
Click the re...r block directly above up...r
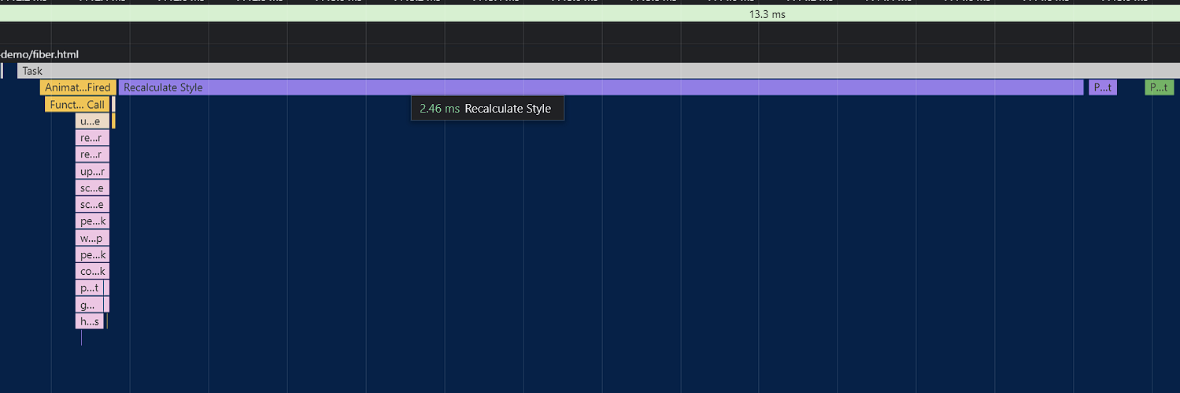click(92, 154)
